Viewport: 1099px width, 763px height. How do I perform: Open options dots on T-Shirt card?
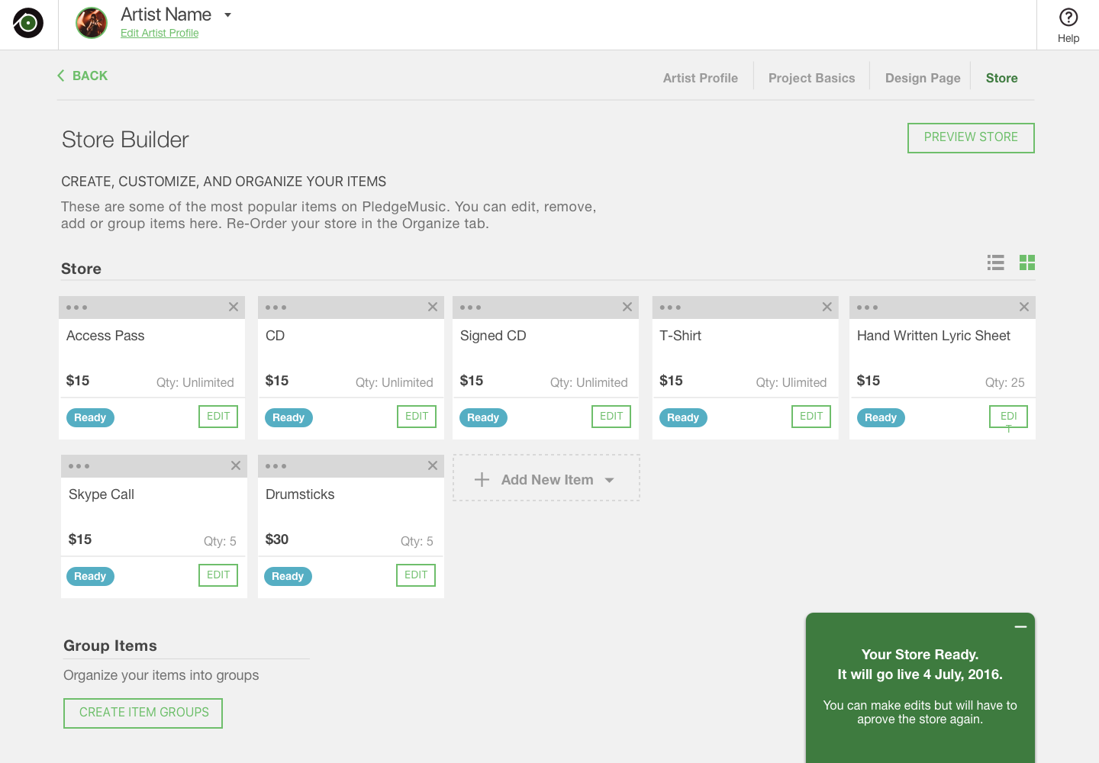(670, 307)
